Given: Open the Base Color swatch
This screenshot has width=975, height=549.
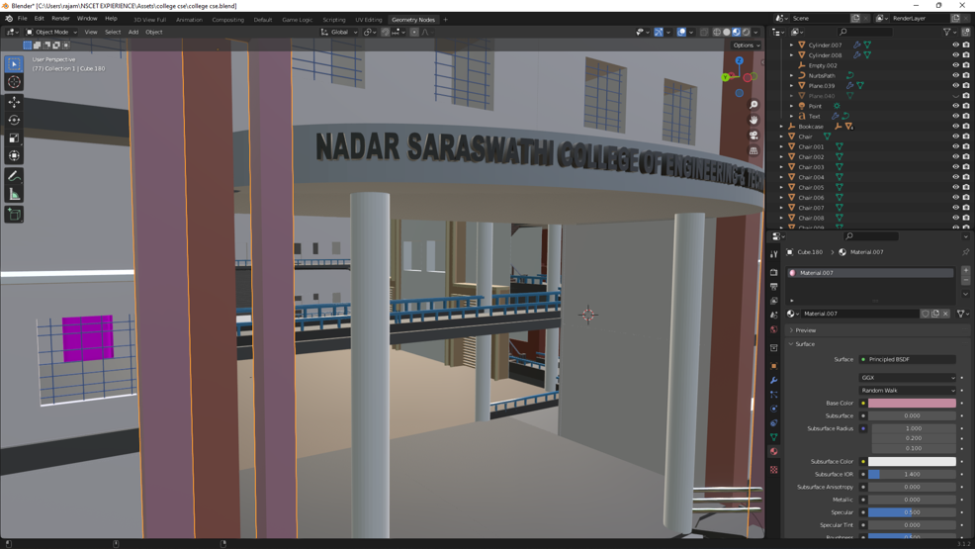Looking at the screenshot, I should click(912, 403).
